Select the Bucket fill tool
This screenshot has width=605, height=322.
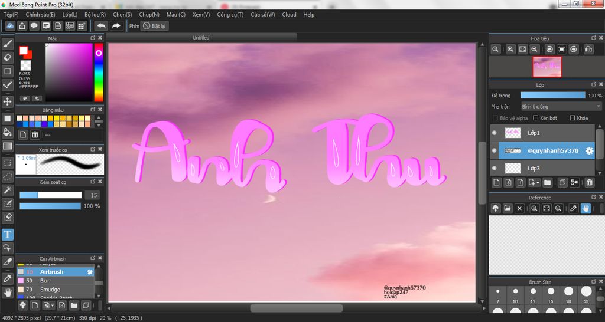(x=7, y=132)
